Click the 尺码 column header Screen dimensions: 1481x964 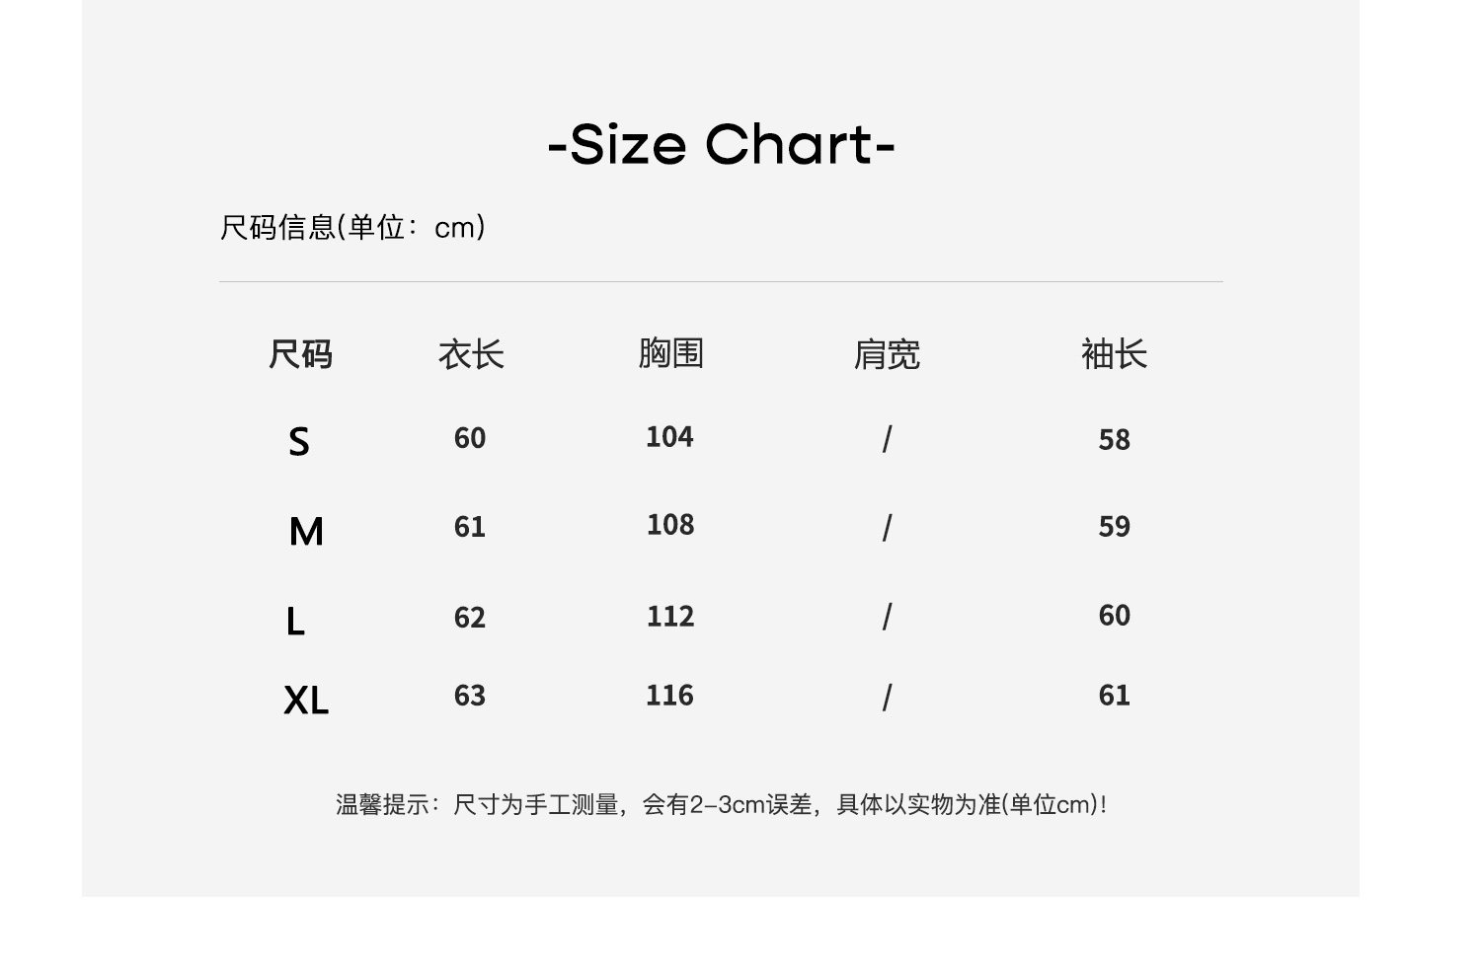click(x=300, y=354)
